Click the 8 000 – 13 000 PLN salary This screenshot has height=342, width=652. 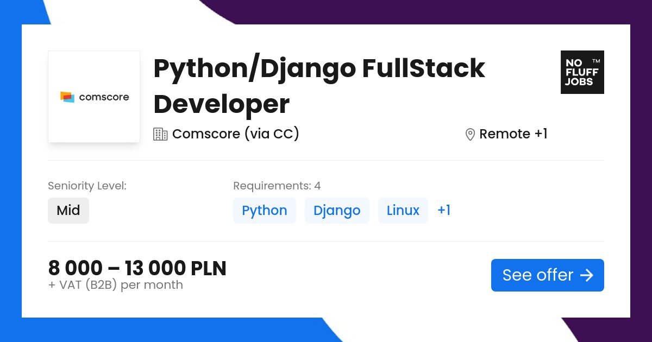[x=137, y=268]
